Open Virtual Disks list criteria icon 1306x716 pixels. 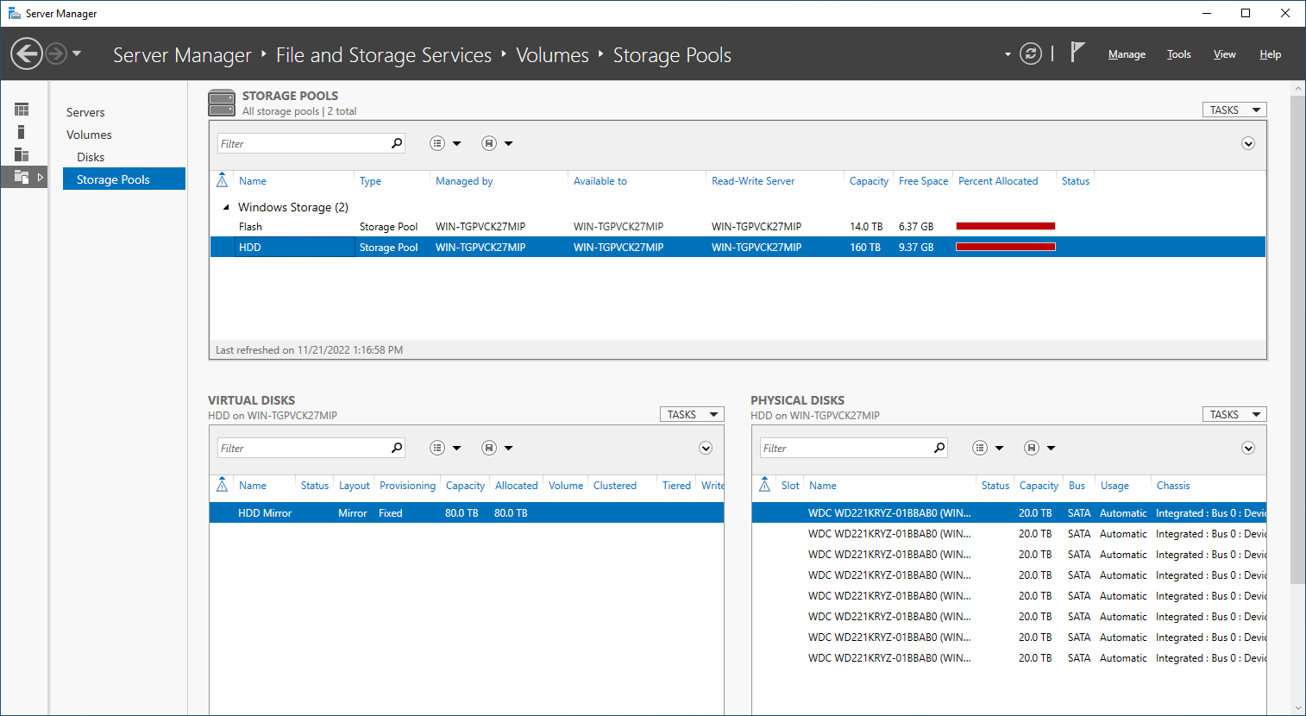[437, 448]
